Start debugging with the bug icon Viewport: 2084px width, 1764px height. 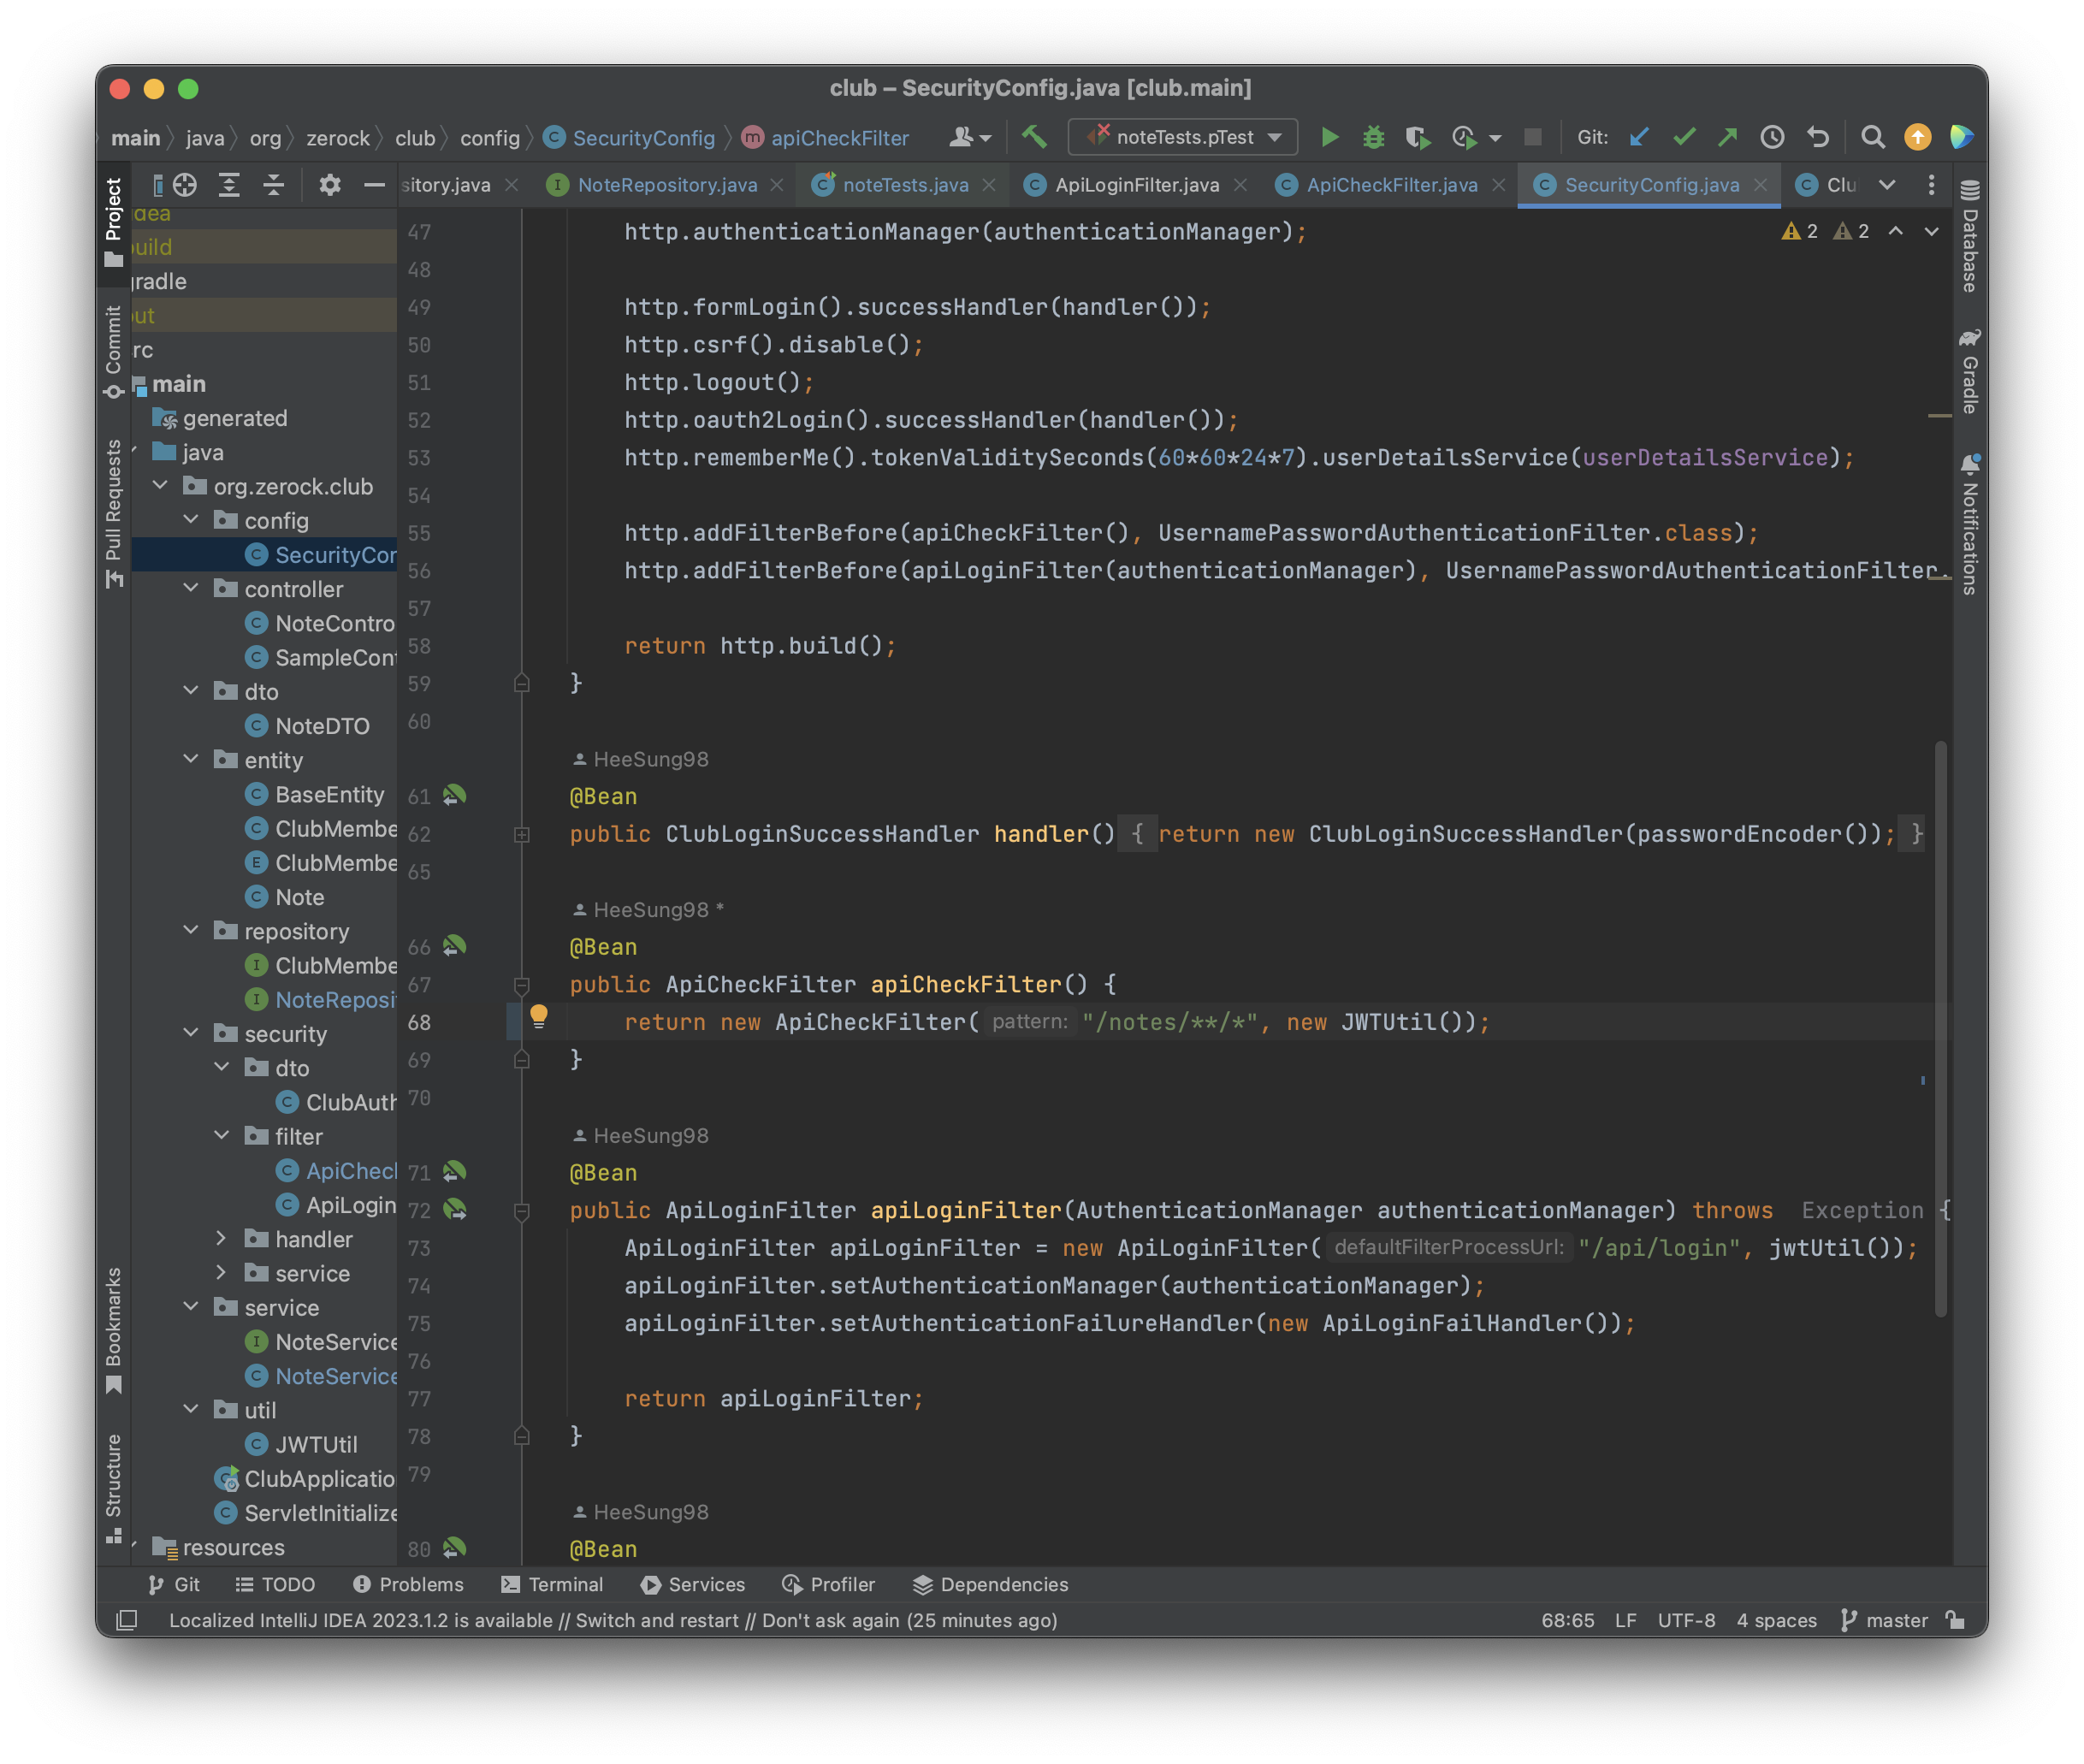pos(1373,137)
